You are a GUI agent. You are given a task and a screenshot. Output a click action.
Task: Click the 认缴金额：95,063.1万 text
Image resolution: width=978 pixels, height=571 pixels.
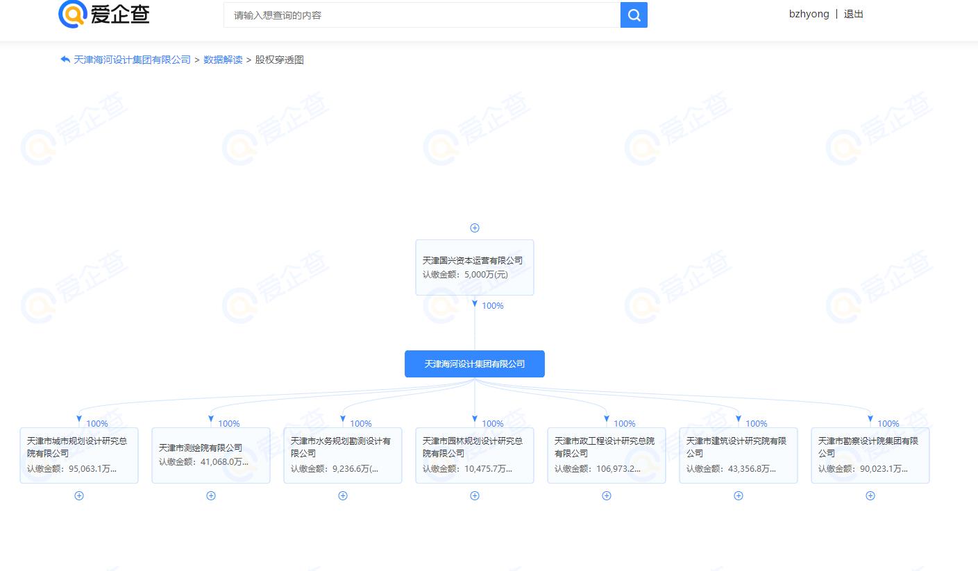71,469
